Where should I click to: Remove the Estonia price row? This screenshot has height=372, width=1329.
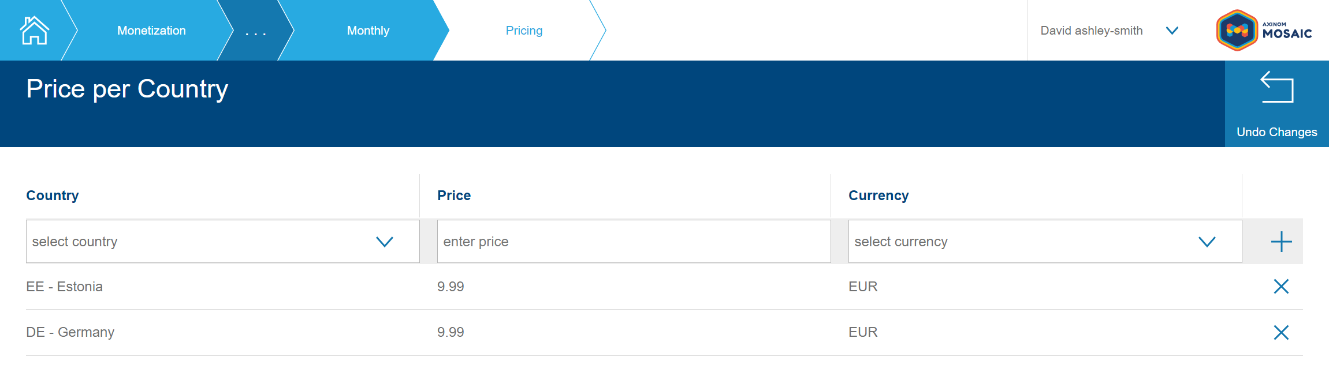click(1281, 287)
